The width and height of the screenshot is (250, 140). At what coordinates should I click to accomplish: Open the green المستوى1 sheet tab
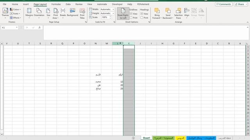click(x=164, y=138)
